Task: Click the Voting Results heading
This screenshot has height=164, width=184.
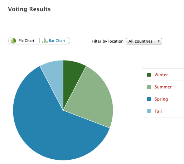Action: pyautogui.click(x=29, y=9)
